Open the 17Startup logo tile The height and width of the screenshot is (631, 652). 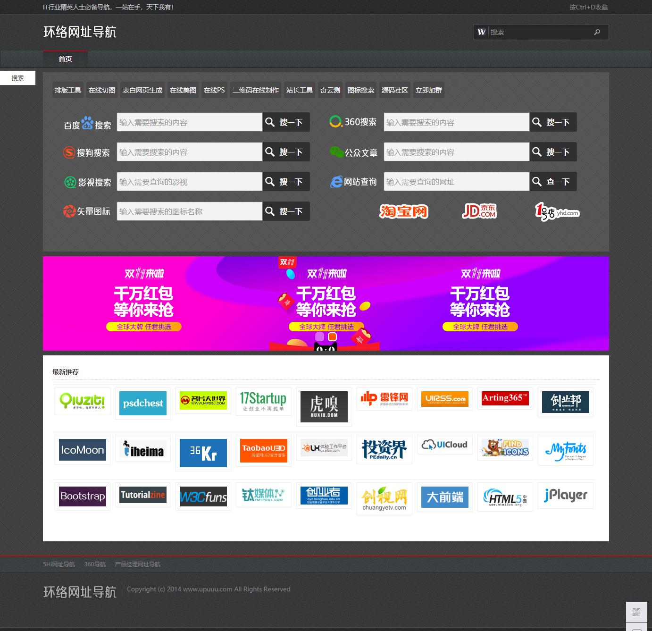[264, 401]
